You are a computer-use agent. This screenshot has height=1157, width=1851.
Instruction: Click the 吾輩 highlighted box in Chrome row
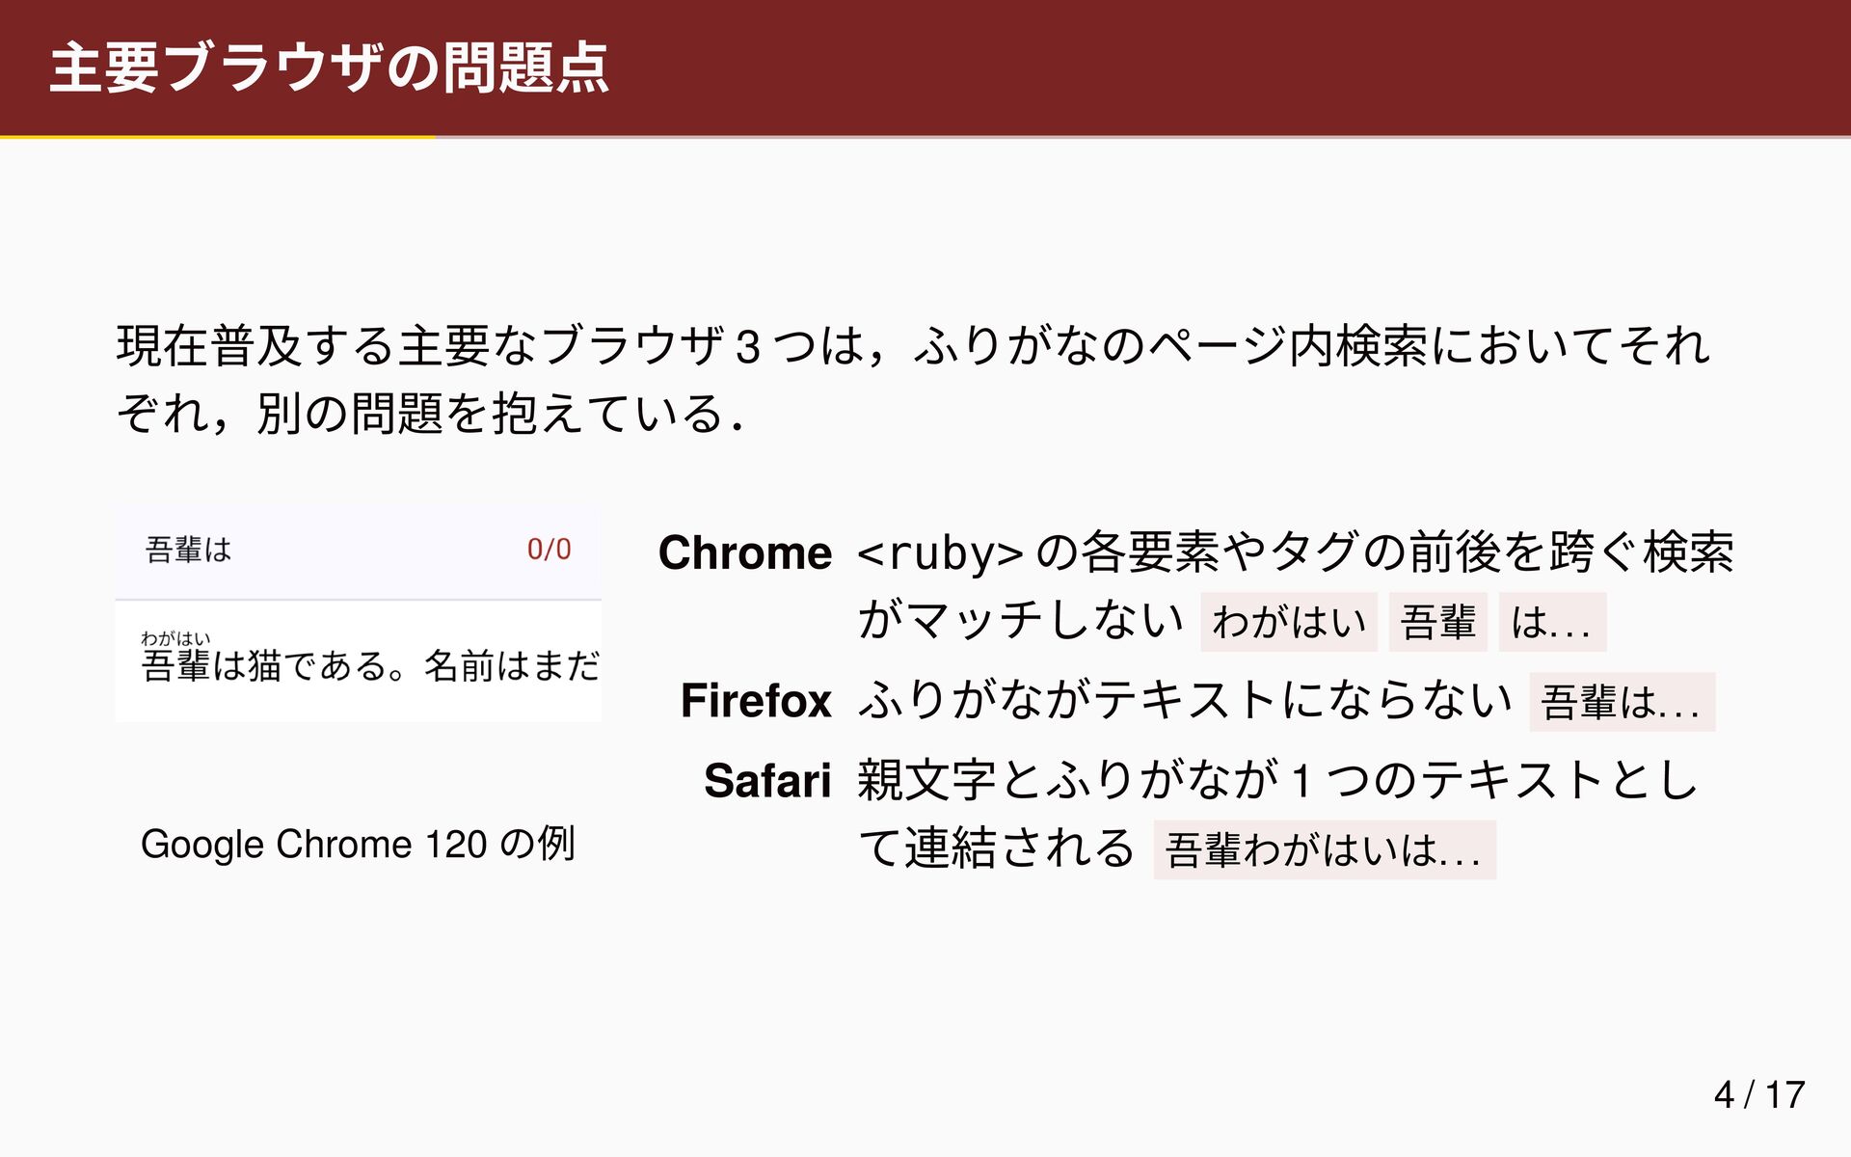click(x=1437, y=622)
